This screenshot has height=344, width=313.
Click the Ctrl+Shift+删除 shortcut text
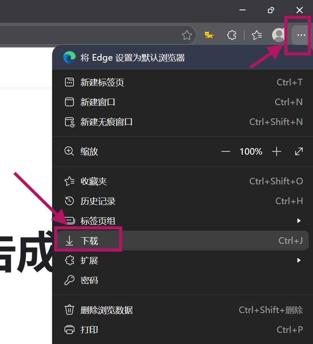click(271, 310)
